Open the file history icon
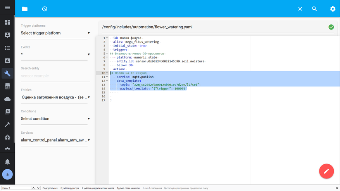The image size is (340, 191). (45, 9)
